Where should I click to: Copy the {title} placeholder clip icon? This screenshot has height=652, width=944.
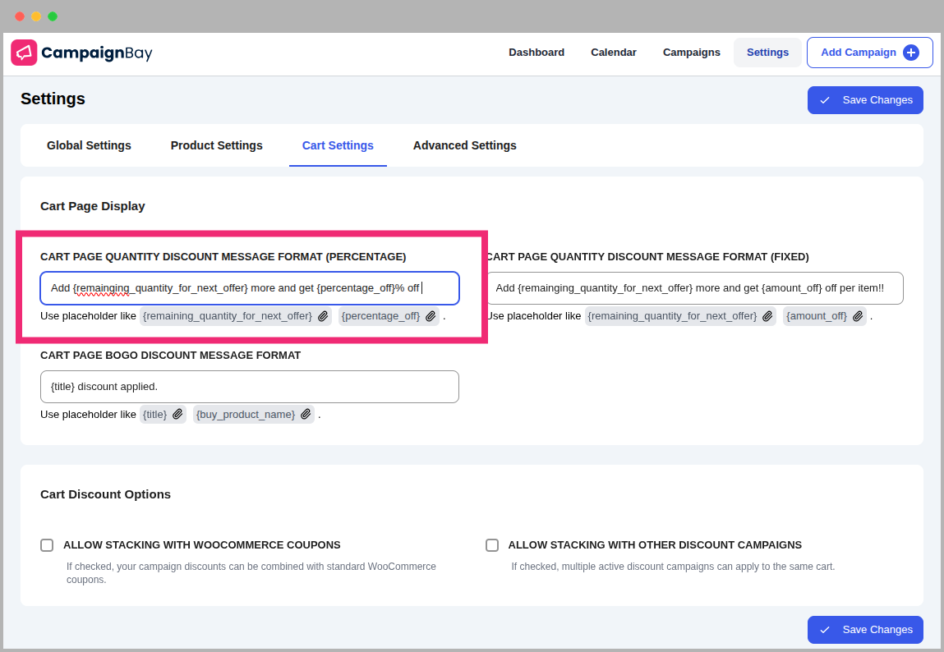pyautogui.click(x=177, y=415)
